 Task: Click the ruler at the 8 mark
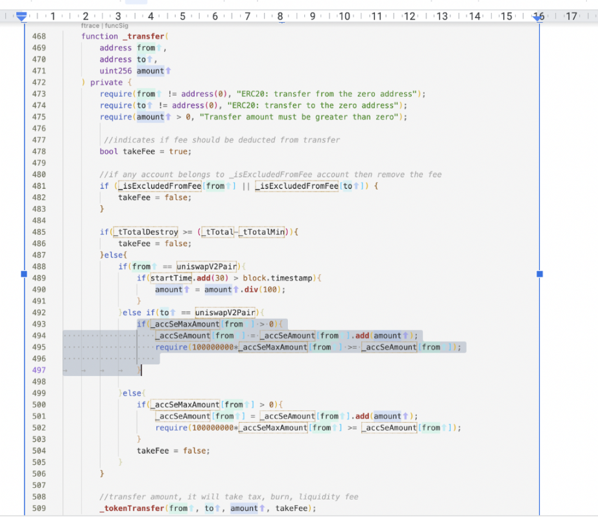click(x=280, y=16)
